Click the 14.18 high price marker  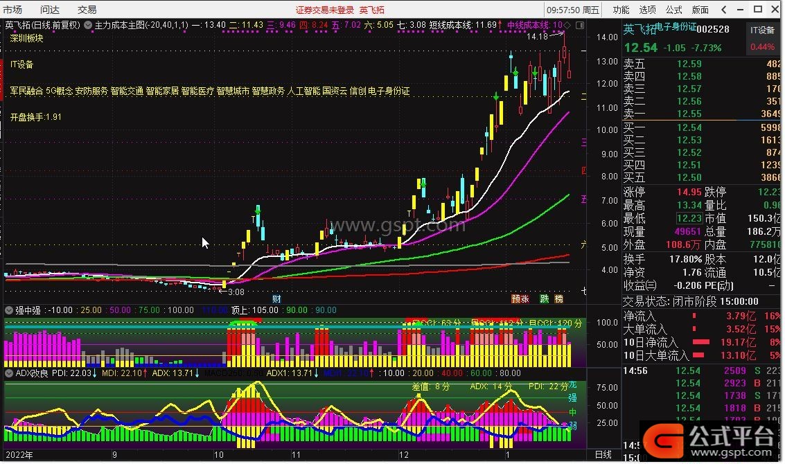537,37
